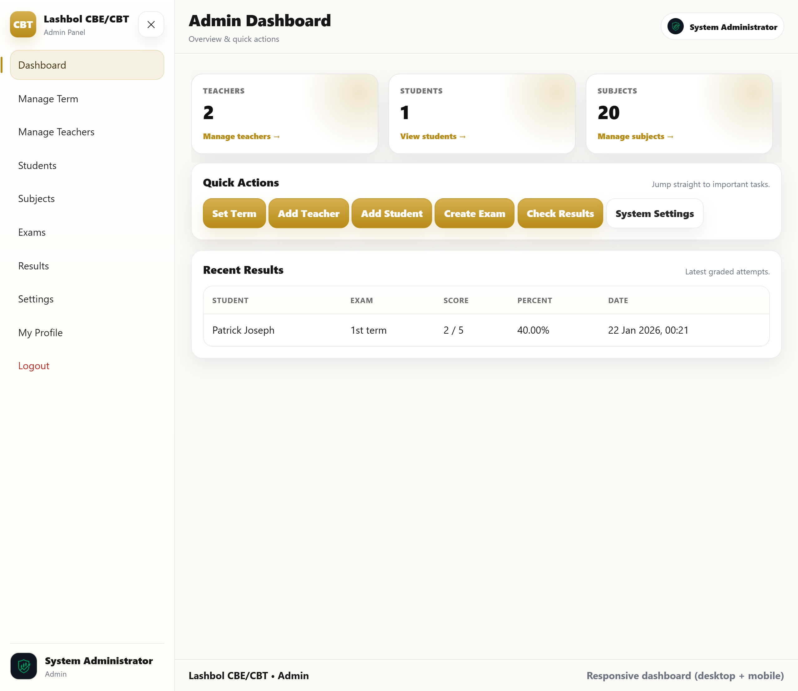
Task: Close the sidebar with the X icon
Action: tap(151, 24)
